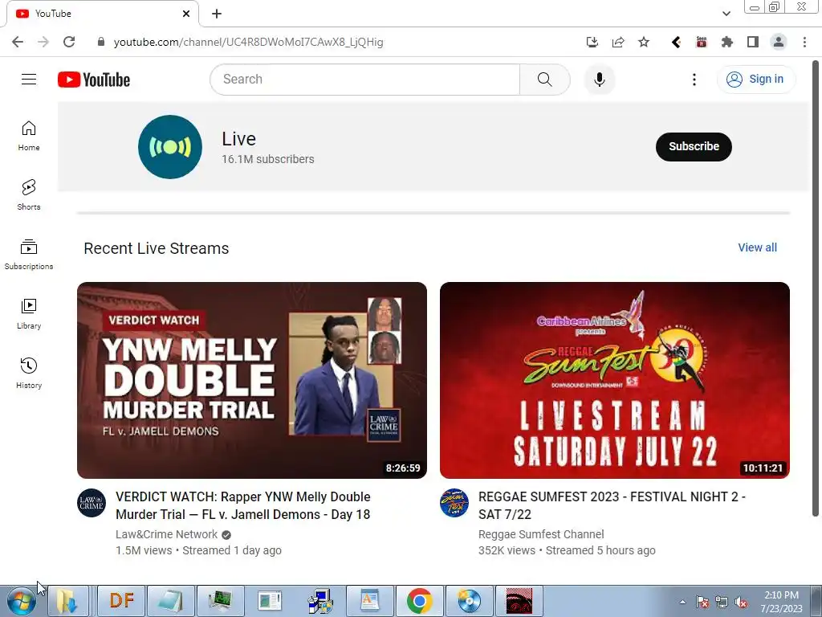The width and height of the screenshot is (822, 617).
Task: Toggle Chrome side panel
Action: 753,42
